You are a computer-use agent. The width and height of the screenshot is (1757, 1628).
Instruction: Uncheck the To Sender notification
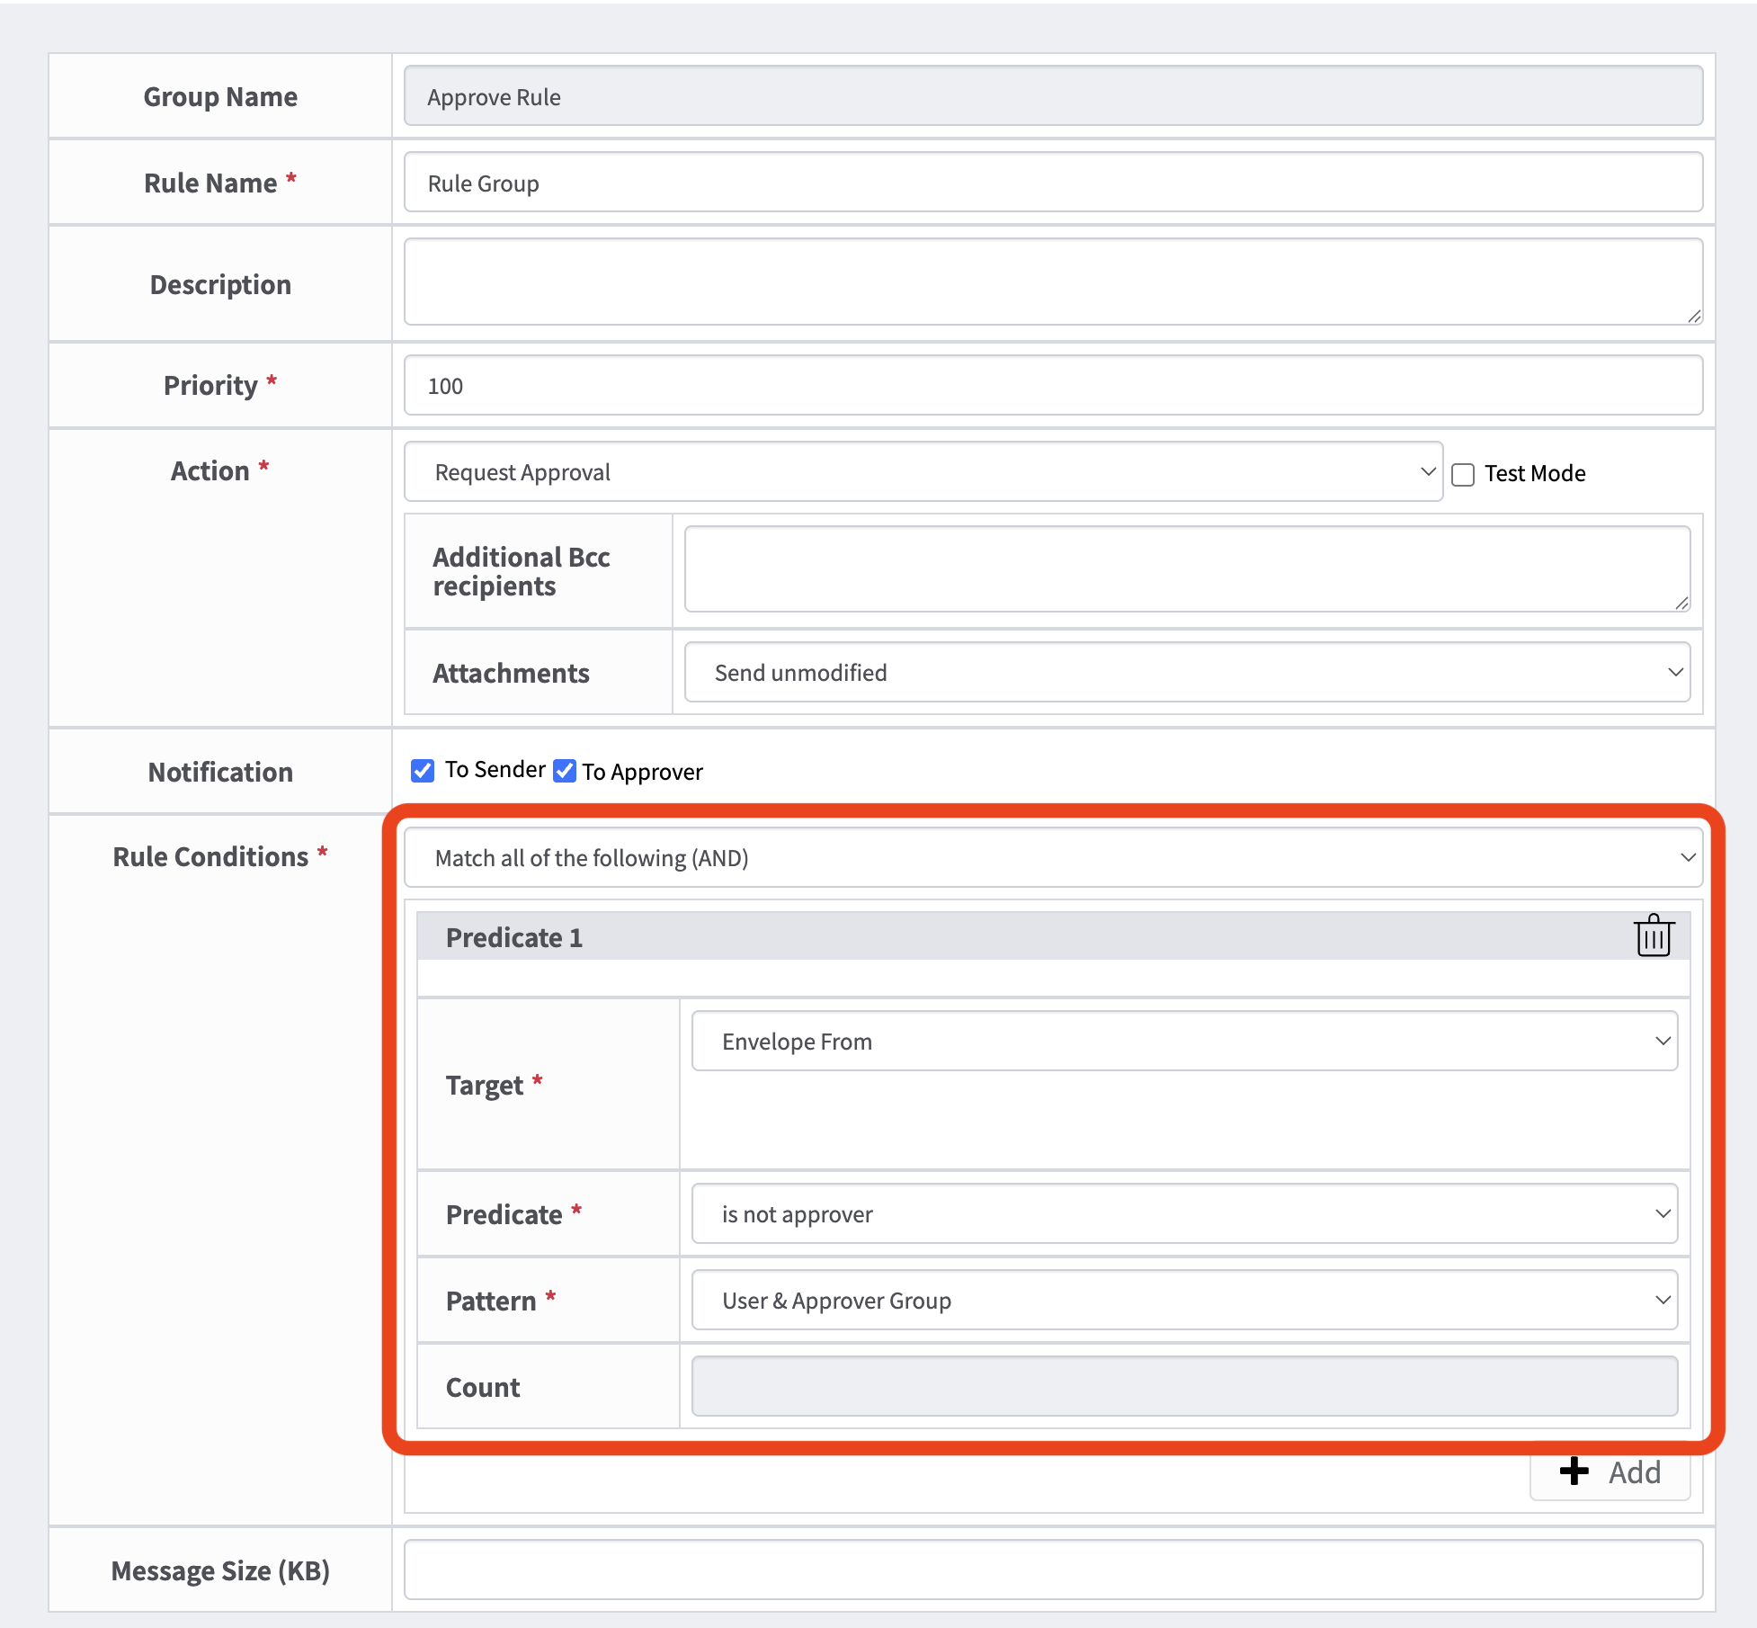pyautogui.click(x=423, y=770)
